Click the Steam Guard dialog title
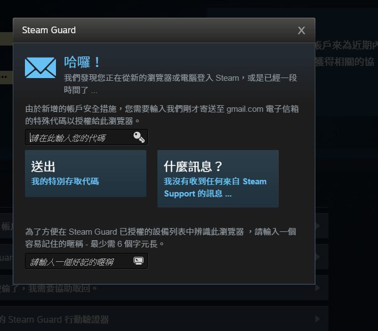The image size is (378, 331). pos(49,30)
